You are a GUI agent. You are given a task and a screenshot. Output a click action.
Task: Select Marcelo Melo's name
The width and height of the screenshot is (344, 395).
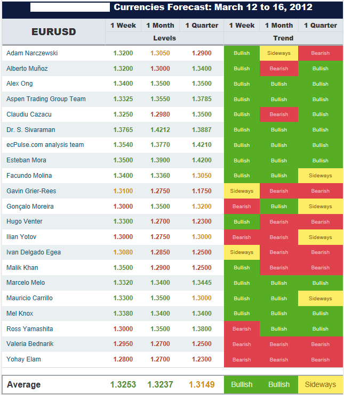pos(26,283)
